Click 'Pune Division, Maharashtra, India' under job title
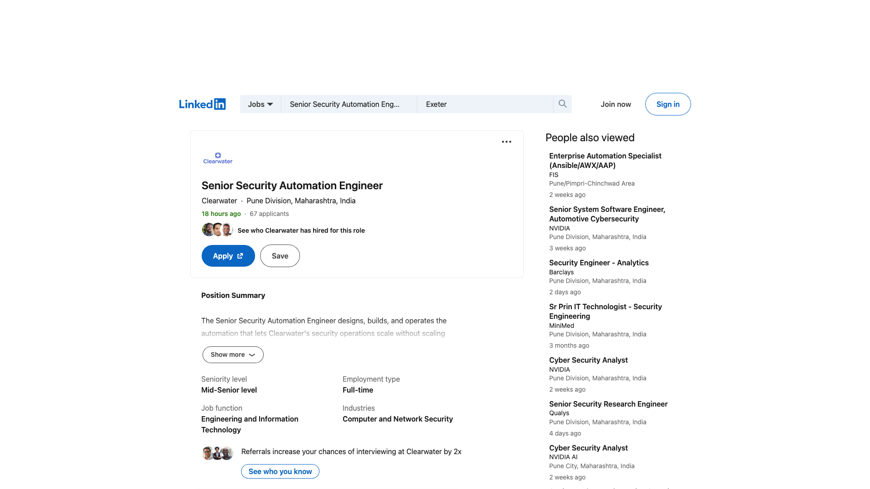Viewport: 870px width, 489px height. [301, 201]
